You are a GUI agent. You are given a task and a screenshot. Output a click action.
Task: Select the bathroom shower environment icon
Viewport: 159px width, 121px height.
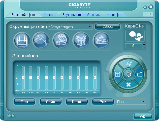[x=41, y=40]
